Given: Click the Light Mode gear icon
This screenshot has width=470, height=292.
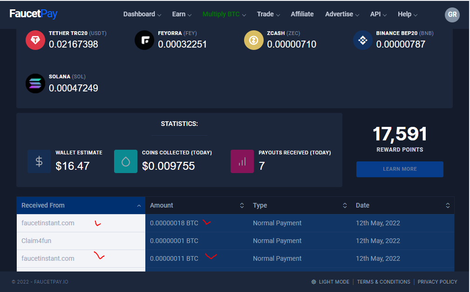Looking at the screenshot, I should tap(313, 282).
